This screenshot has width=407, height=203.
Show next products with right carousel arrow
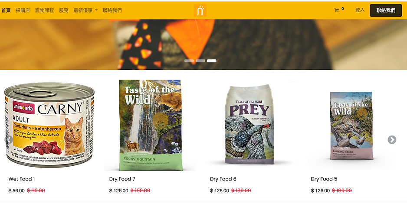click(392, 140)
